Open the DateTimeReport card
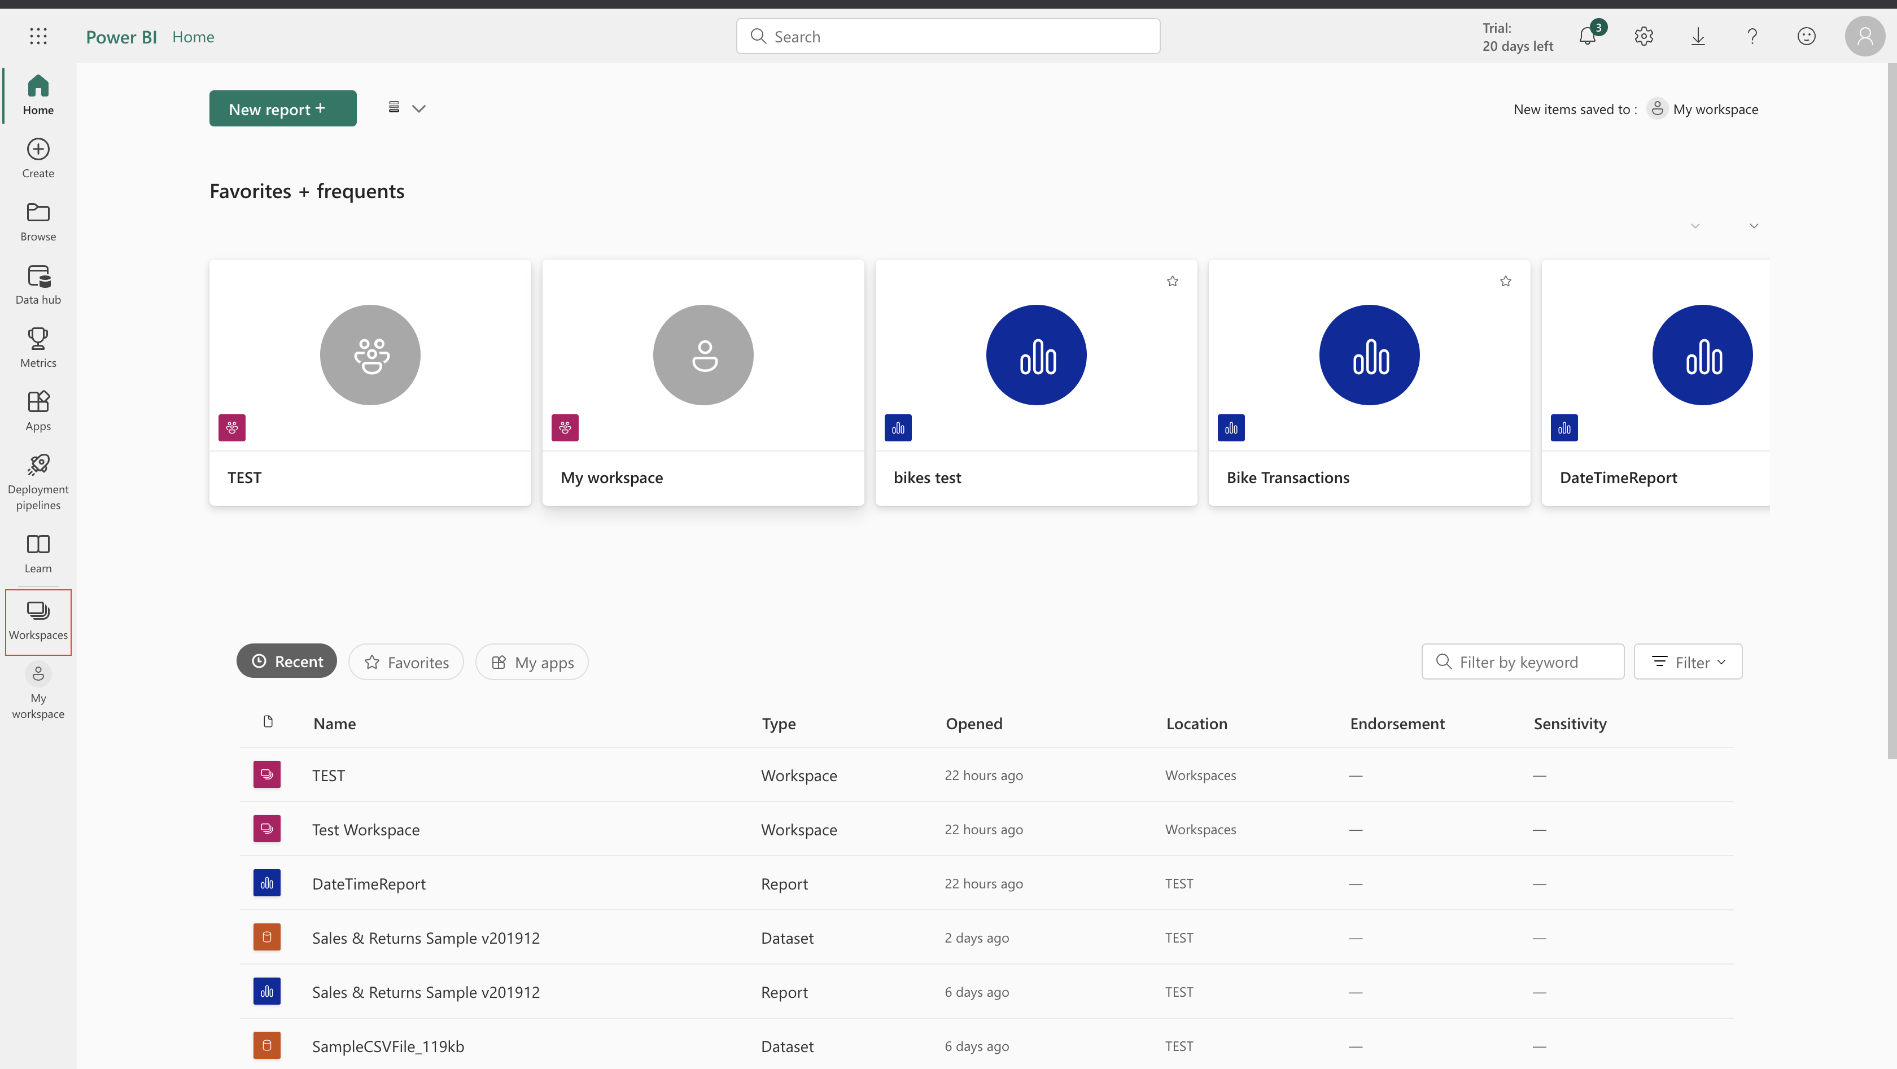This screenshot has height=1069, width=1897. [x=1655, y=382]
